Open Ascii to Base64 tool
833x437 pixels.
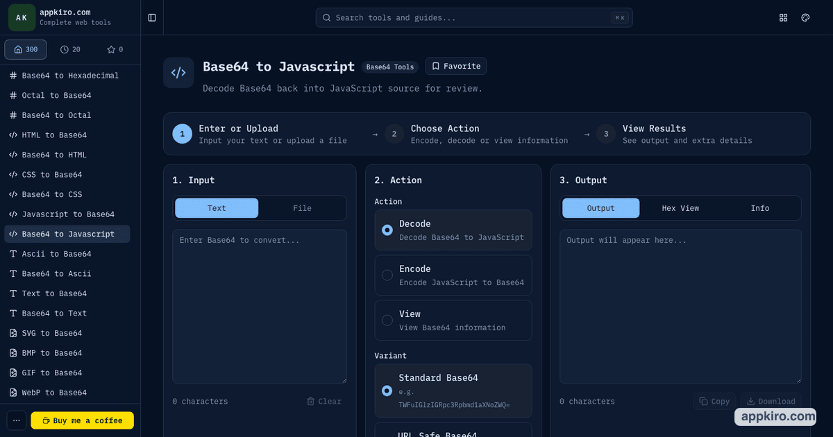(x=67, y=254)
